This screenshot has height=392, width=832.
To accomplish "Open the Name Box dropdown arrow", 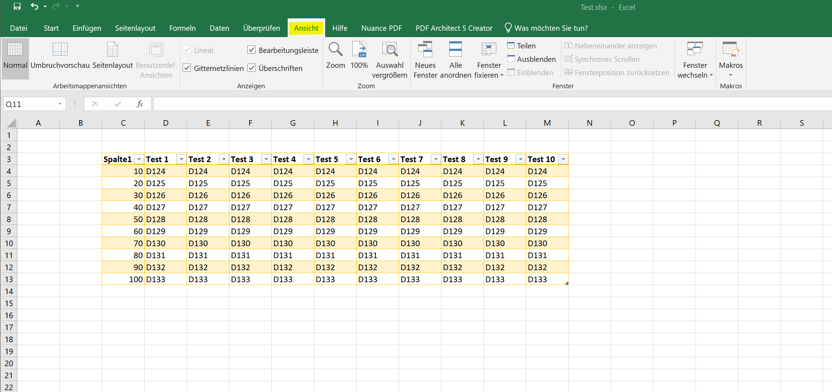I will tap(60, 104).
